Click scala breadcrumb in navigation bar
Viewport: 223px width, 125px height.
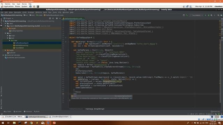pyautogui.click(x=39, y=15)
